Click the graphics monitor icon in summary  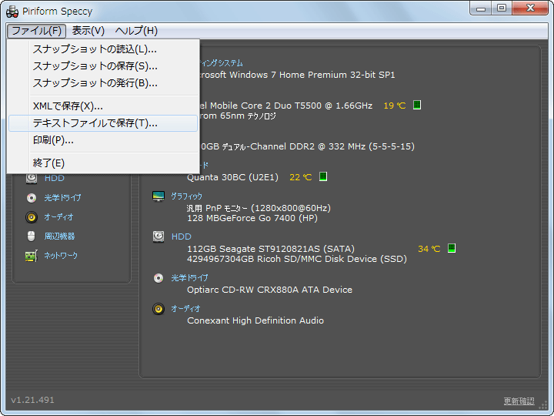click(159, 196)
